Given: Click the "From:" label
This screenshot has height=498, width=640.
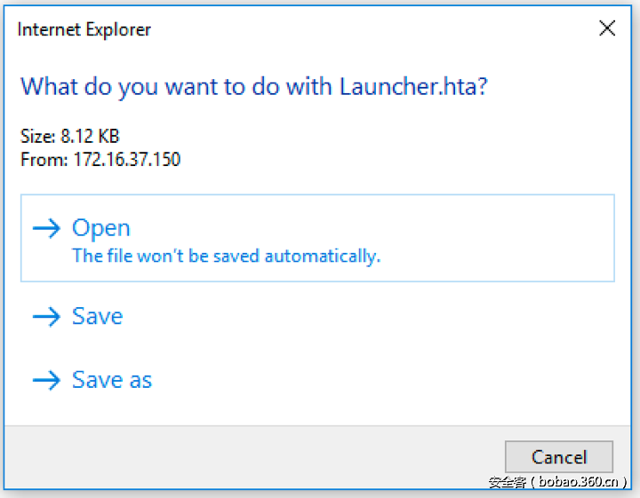Looking at the screenshot, I should point(41,160).
